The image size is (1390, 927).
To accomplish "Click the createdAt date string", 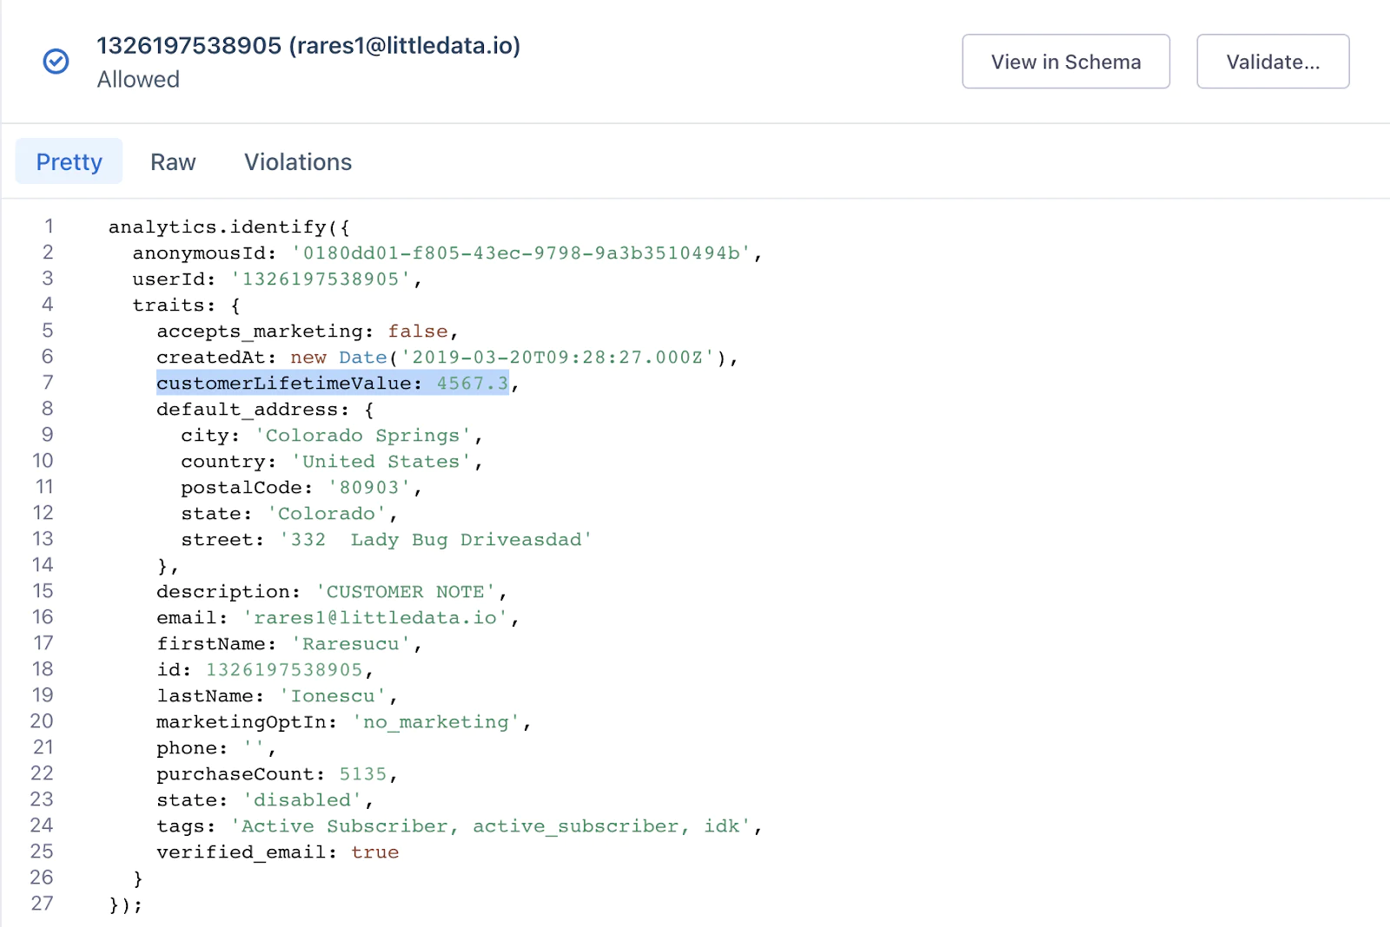I will pyautogui.click(x=557, y=358).
